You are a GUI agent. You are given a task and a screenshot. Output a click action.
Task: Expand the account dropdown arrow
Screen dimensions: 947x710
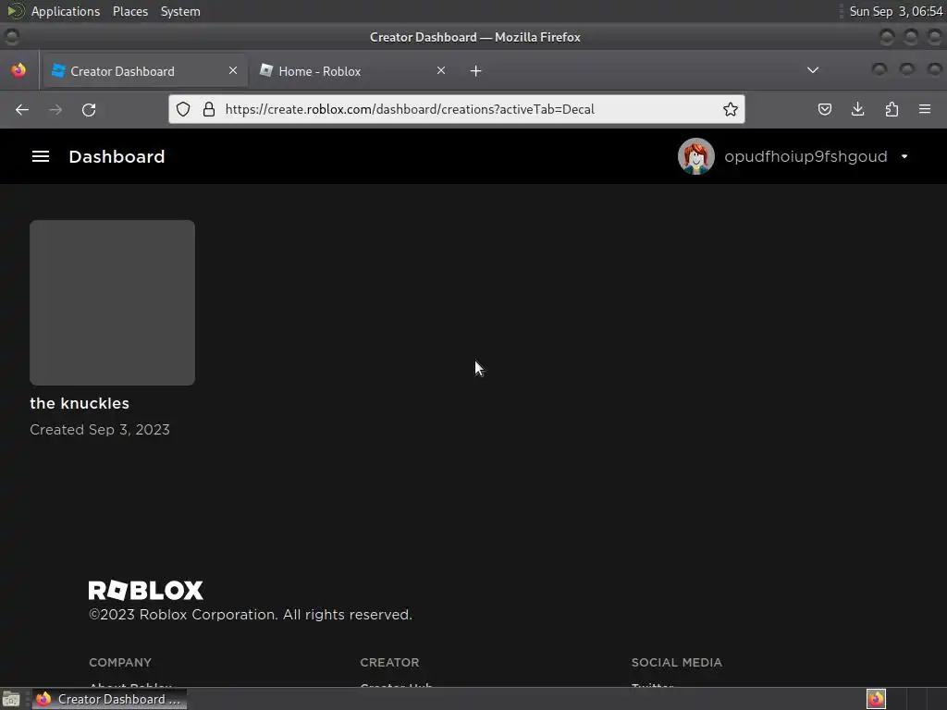(904, 156)
